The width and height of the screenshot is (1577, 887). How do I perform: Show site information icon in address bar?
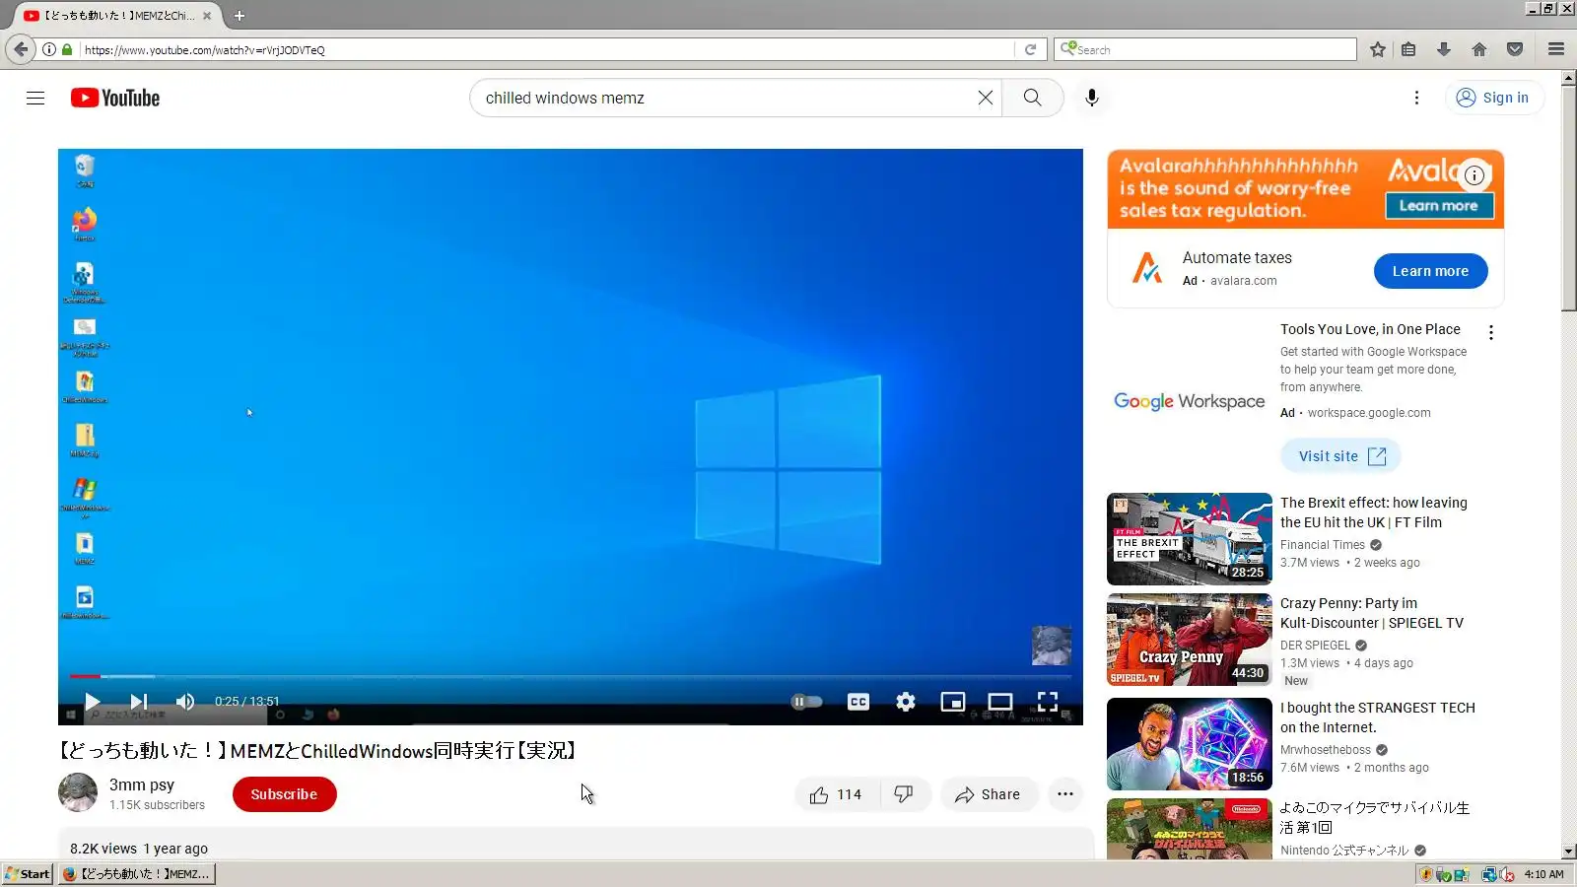click(x=48, y=49)
